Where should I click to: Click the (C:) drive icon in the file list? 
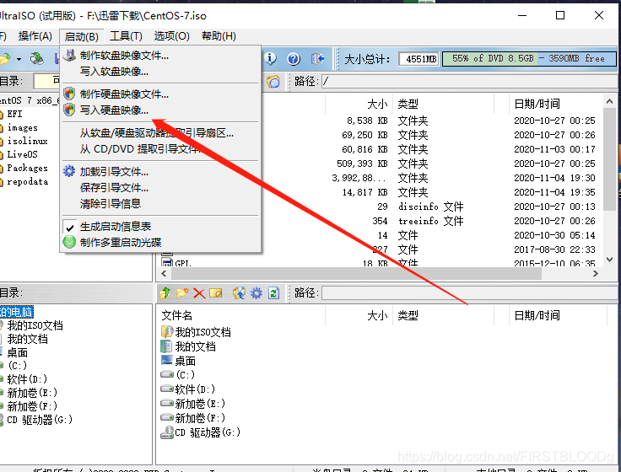click(167, 374)
